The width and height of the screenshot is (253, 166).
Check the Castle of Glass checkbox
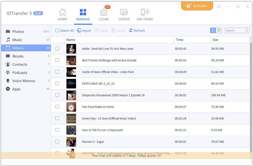click(x=57, y=72)
